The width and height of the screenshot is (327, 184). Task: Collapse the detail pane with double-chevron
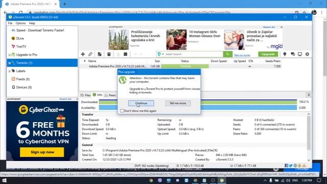click(309, 95)
